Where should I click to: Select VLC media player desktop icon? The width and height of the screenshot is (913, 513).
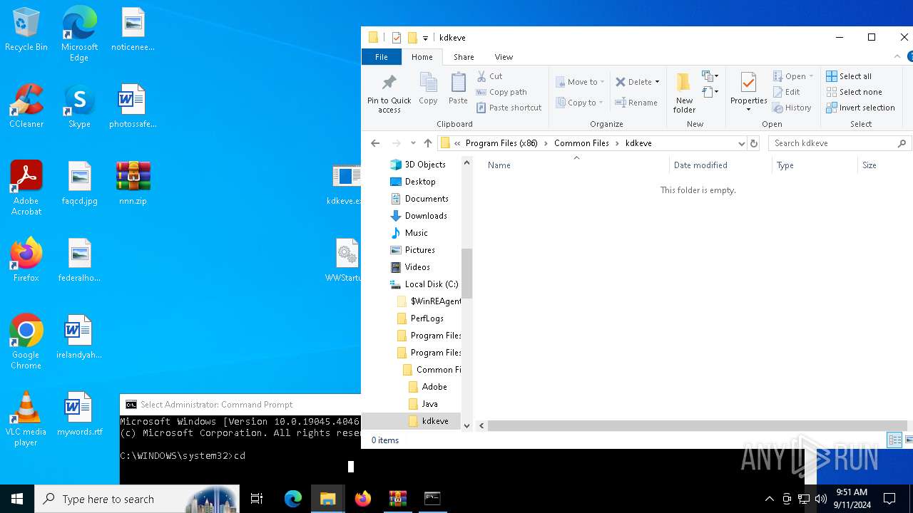(x=26, y=419)
